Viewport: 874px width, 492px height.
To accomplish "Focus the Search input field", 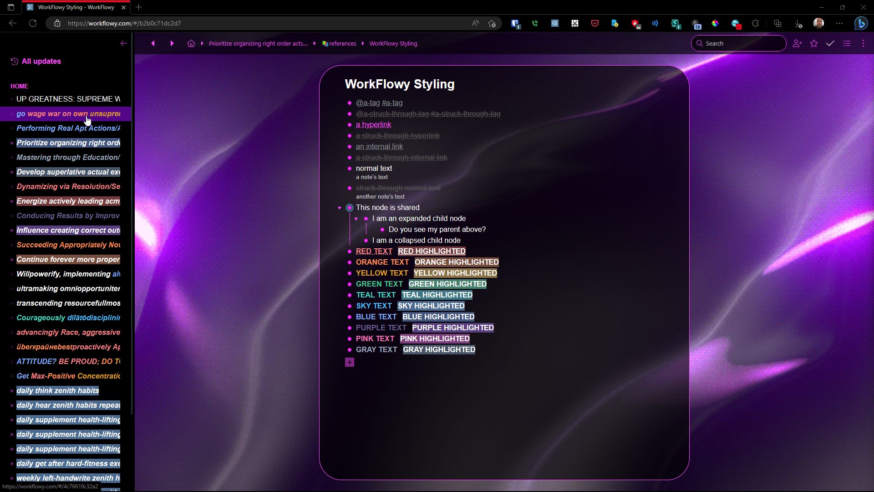I will (x=738, y=43).
